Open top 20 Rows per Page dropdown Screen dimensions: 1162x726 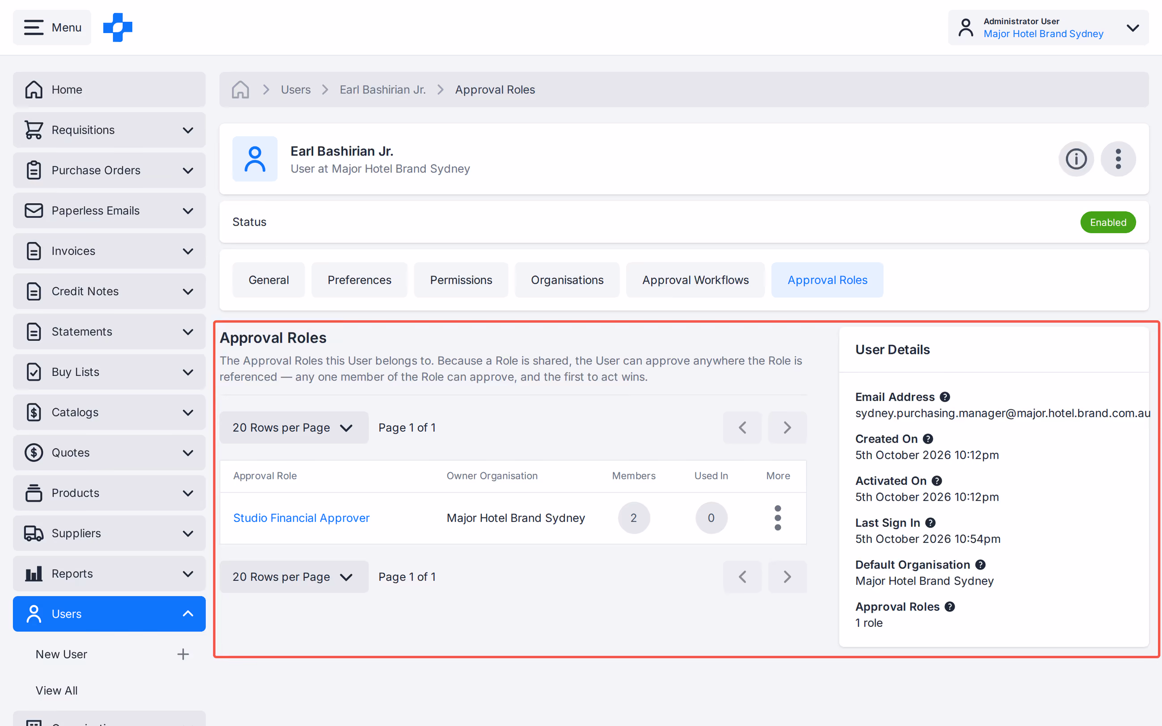click(x=294, y=428)
